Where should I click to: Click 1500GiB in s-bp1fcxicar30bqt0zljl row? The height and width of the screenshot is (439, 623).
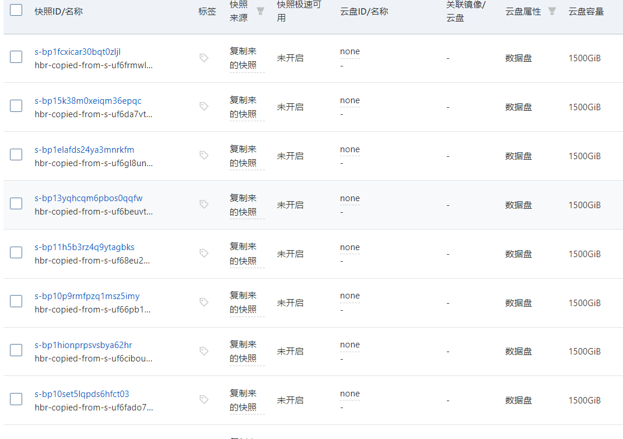(584, 58)
